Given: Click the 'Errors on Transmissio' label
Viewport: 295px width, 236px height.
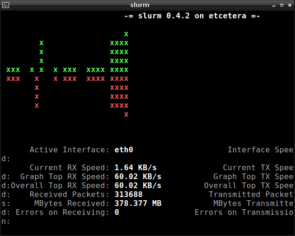Looking at the screenshot, I should 244,212.
